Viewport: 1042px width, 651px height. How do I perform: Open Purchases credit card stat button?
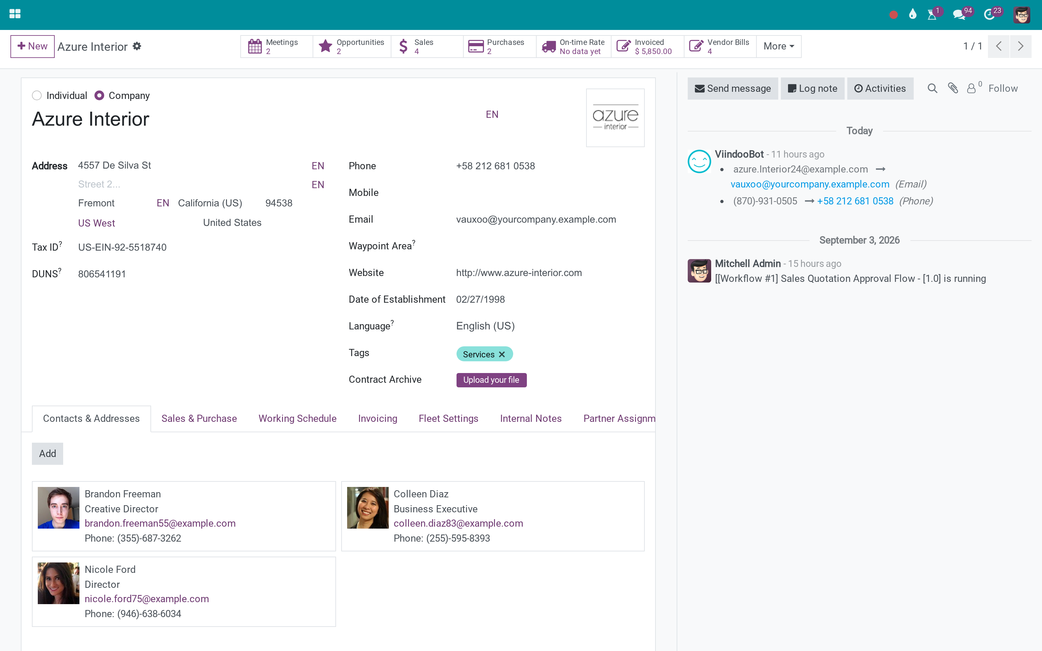point(500,47)
